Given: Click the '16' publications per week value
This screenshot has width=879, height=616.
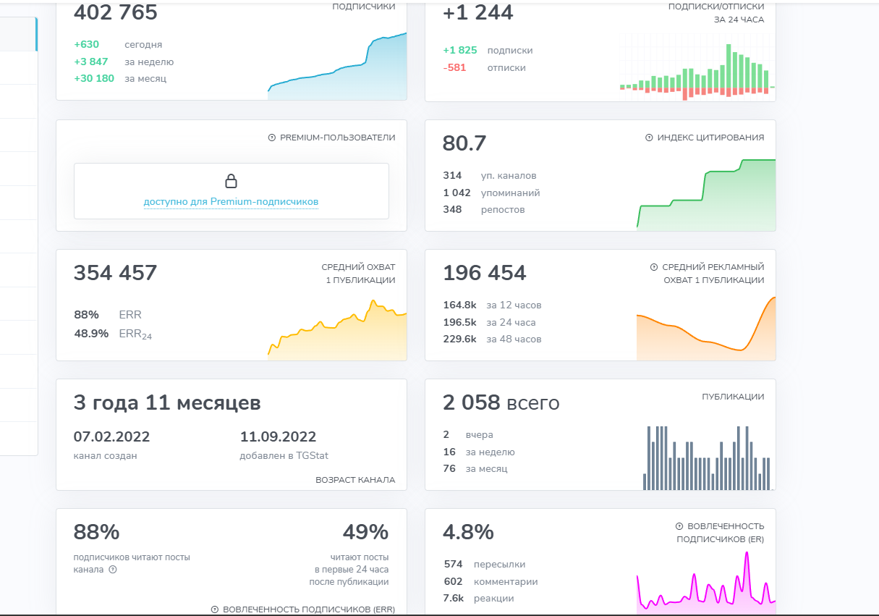Looking at the screenshot, I should pos(449,452).
